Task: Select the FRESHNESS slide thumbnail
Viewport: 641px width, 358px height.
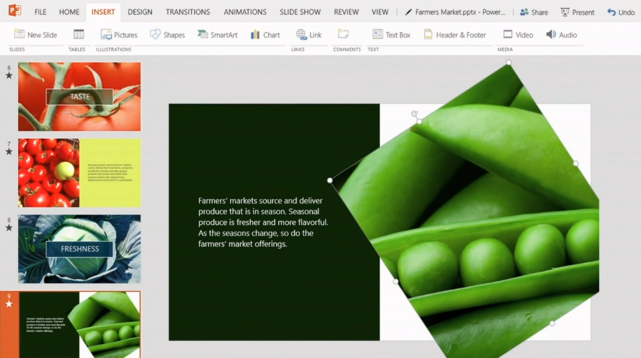Action: (x=80, y=249)
